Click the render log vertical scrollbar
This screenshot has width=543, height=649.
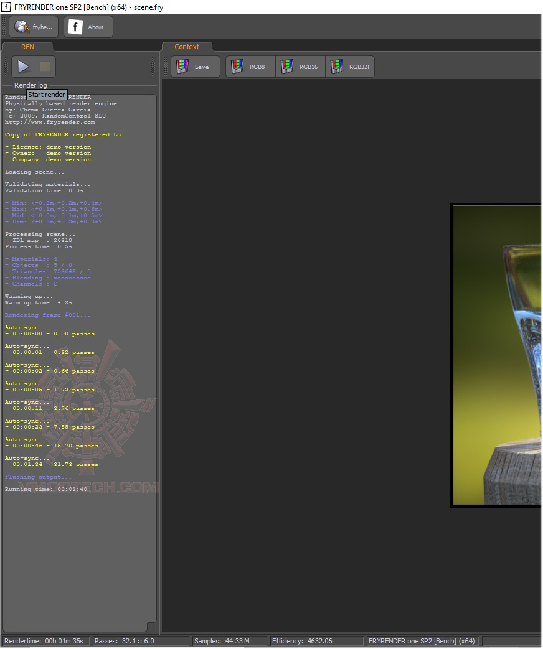pyautogui.click(x=152, y=358)
